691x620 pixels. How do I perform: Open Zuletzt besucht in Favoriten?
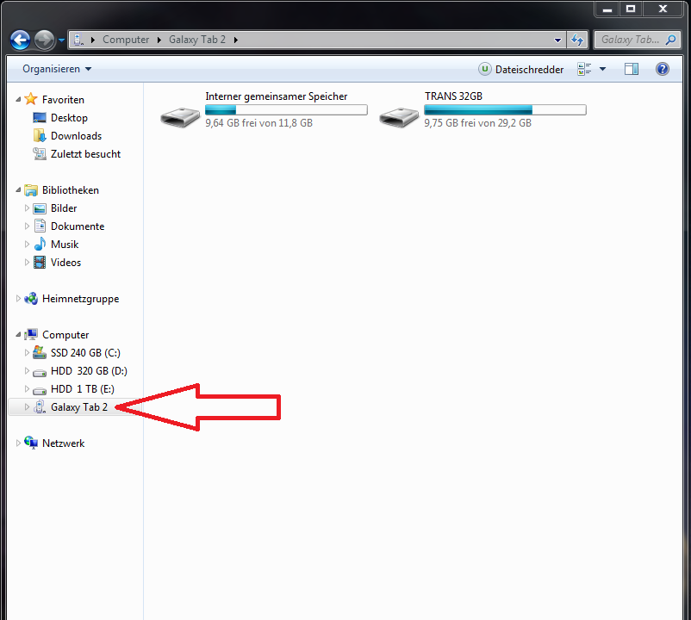pos(85,154)
